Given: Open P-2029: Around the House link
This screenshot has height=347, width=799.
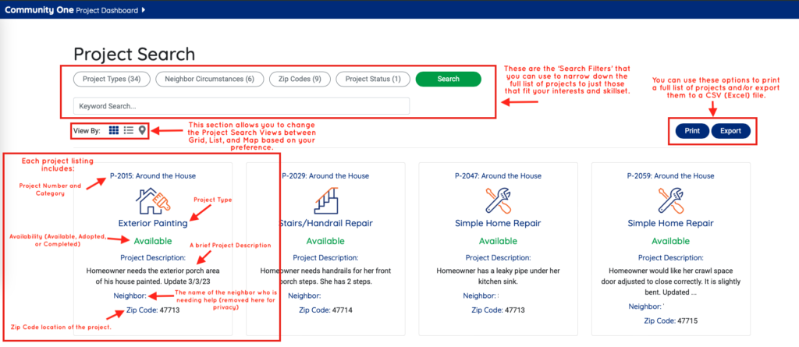Looking at the screenshot, I should click(x=326, y=176).
